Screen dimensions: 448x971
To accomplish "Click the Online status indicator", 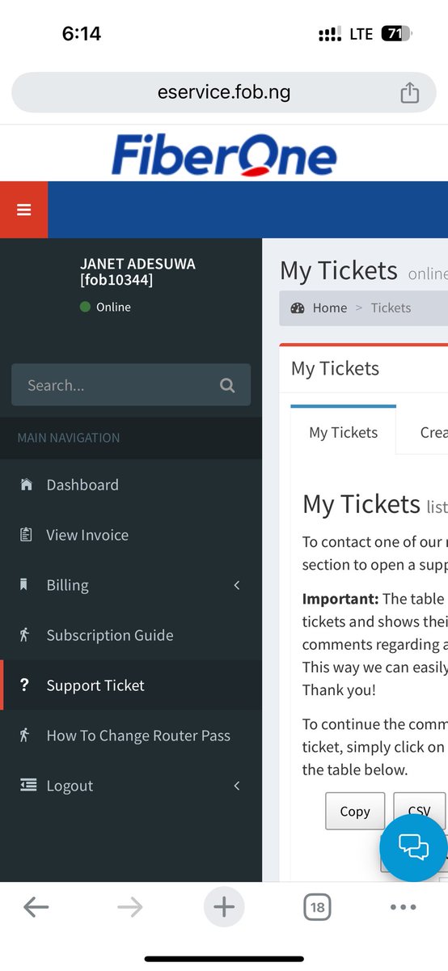I will point(105,307).
